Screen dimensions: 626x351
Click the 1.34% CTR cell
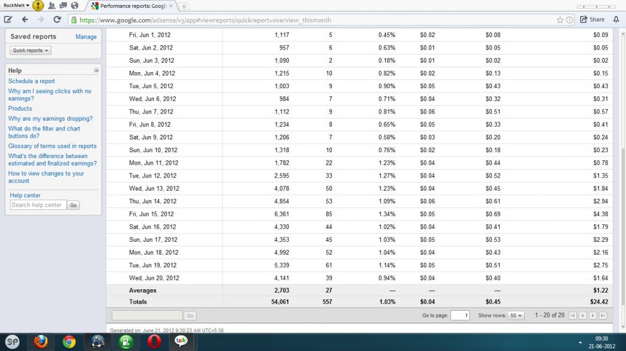[x=387, y=214]
